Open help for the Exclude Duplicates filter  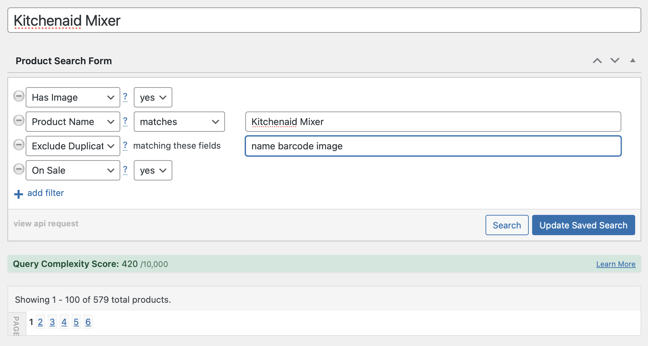click(x=125, y=146)
